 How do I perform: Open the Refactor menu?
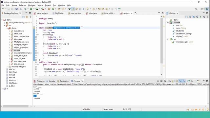tap(23, 5)
